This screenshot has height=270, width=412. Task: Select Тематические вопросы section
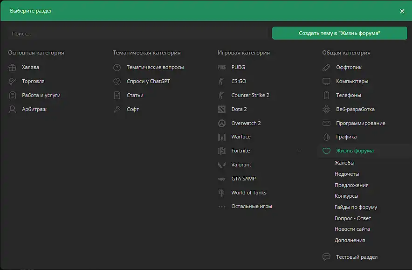[x=155, y=67]
